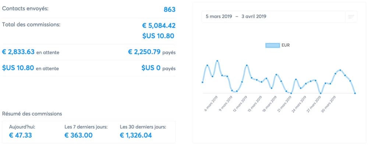This screenshot has width=368, height=145.
Task: Select today's commission € 47.33
Action: point(20,135)
